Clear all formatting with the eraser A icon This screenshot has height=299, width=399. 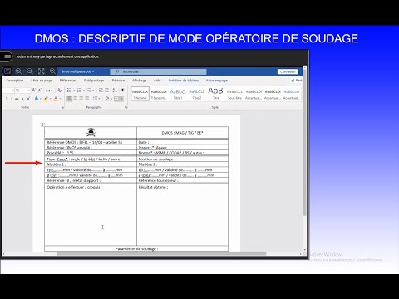59,90
